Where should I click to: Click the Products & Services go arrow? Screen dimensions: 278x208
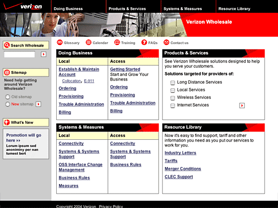tap(242, 105)
